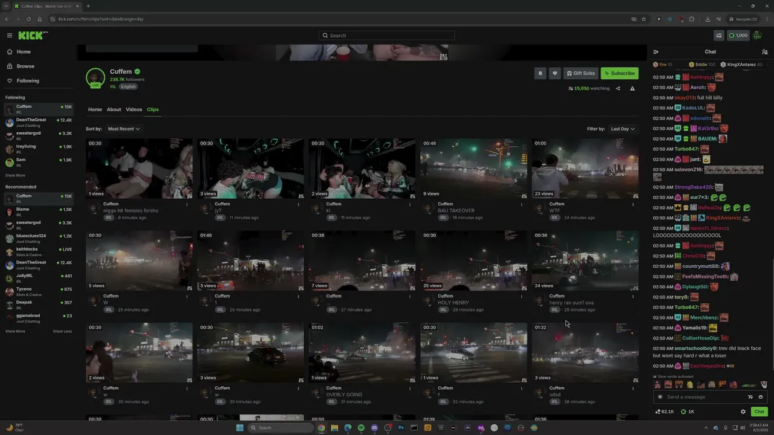Open Following in the sidebar
Viewport: 774px width, 435px height.
tap(28, 81)
